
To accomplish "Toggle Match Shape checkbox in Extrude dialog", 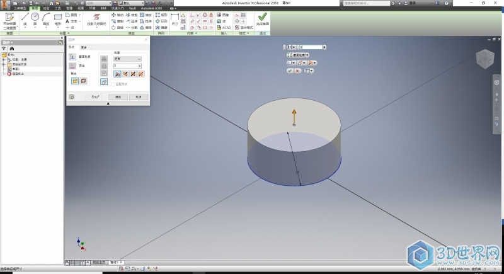I will point(113,84).
